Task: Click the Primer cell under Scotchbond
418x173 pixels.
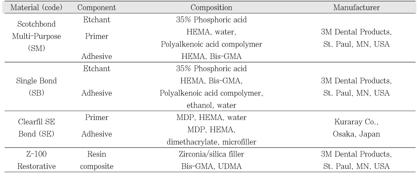Action: coord(97,36)
